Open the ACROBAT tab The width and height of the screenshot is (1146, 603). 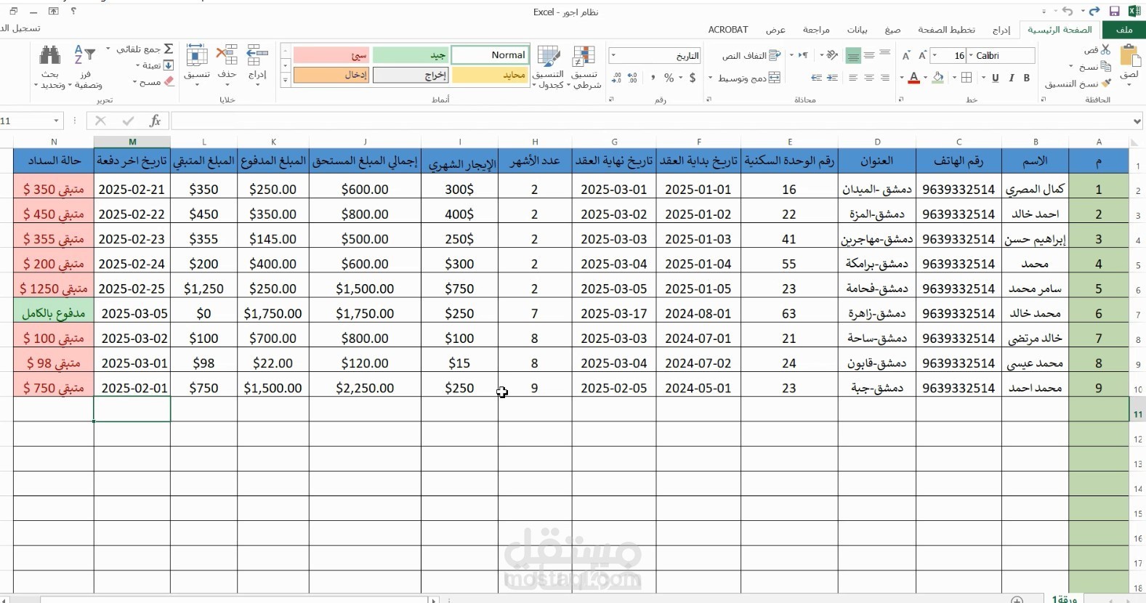[x=728, y=30]
